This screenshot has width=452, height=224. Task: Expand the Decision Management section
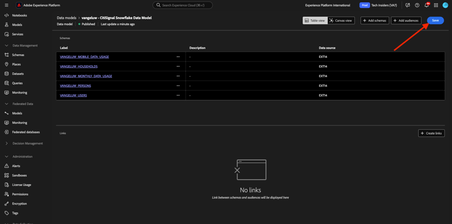[x=7, y=144]
